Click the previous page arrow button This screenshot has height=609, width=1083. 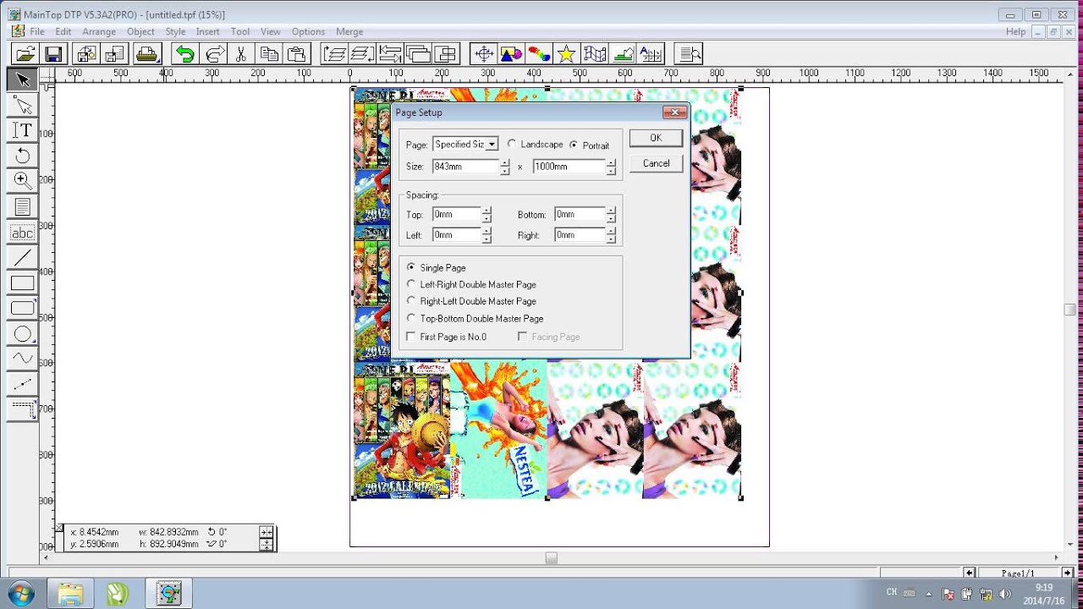pyautogui.click(x=970, y=573)
